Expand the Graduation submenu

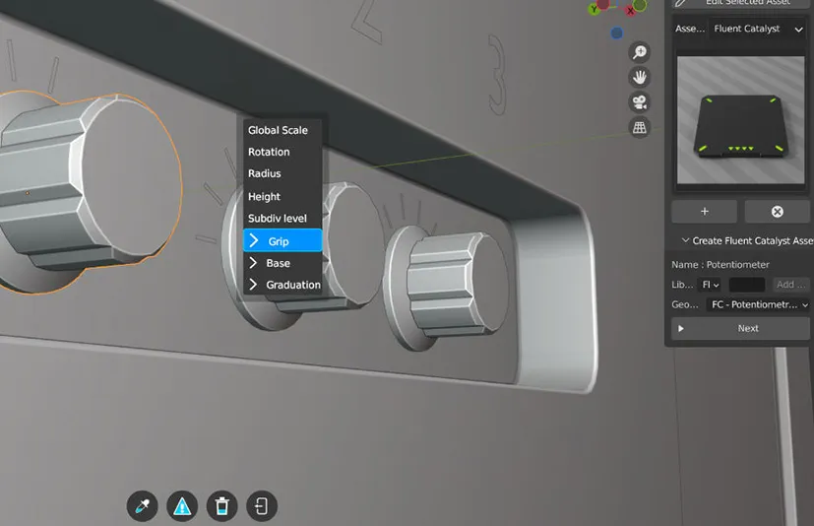[x=282, y=285]
